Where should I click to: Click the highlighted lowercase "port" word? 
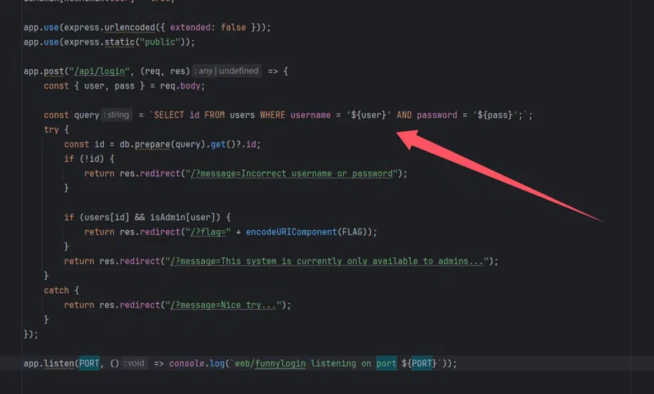[386, 363]
